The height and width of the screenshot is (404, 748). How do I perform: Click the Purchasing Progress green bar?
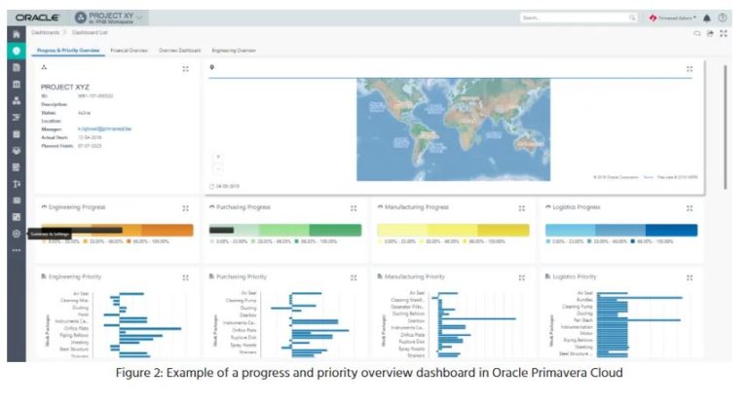pyautogui.click(x=285, y=230)
